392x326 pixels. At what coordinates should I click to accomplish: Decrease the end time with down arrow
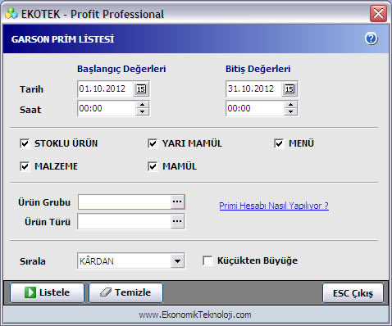click(290, 111)
